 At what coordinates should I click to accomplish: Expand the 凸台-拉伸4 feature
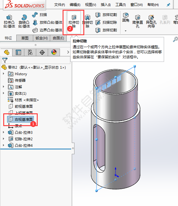[x=4, y=145]
